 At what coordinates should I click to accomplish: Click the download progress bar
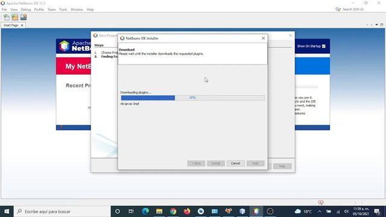(193, 98)
